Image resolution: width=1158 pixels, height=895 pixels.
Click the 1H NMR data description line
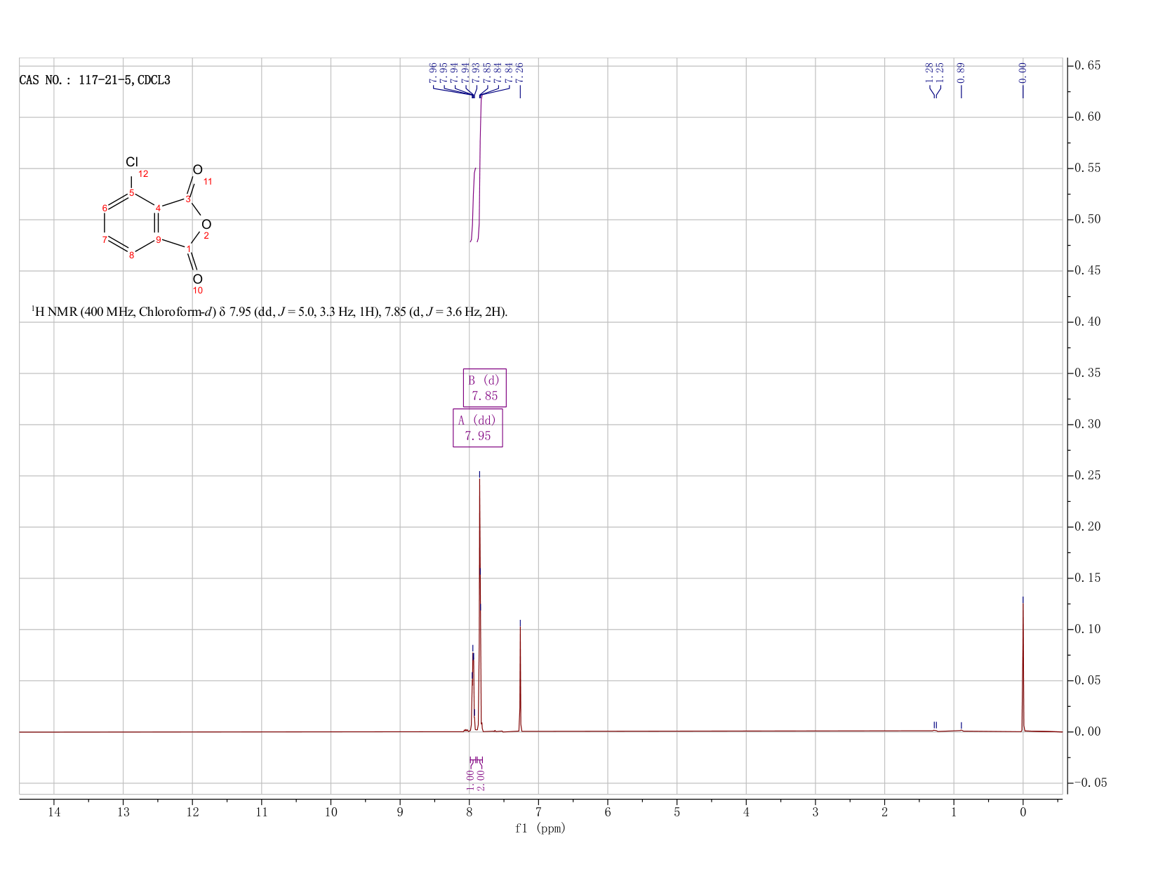pyautogui.click(x=269, y=312)
